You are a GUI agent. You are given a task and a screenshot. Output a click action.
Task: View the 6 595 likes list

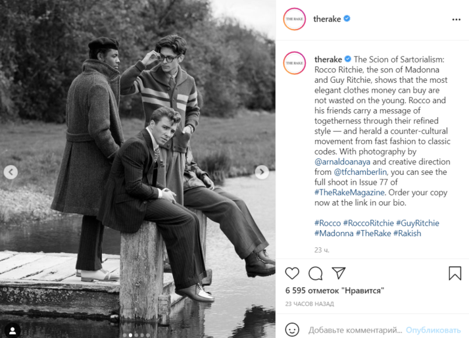click(x=334, y=290)
